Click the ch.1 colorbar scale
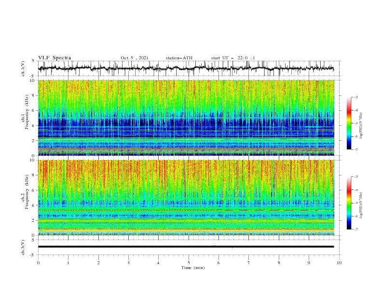The width and height of the screenshot is (382, 295). [x=349, y=123]
